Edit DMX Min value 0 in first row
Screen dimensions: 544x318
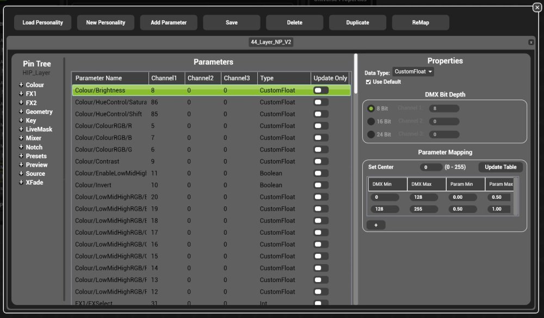pyautogui.click(x=385, y=197)
